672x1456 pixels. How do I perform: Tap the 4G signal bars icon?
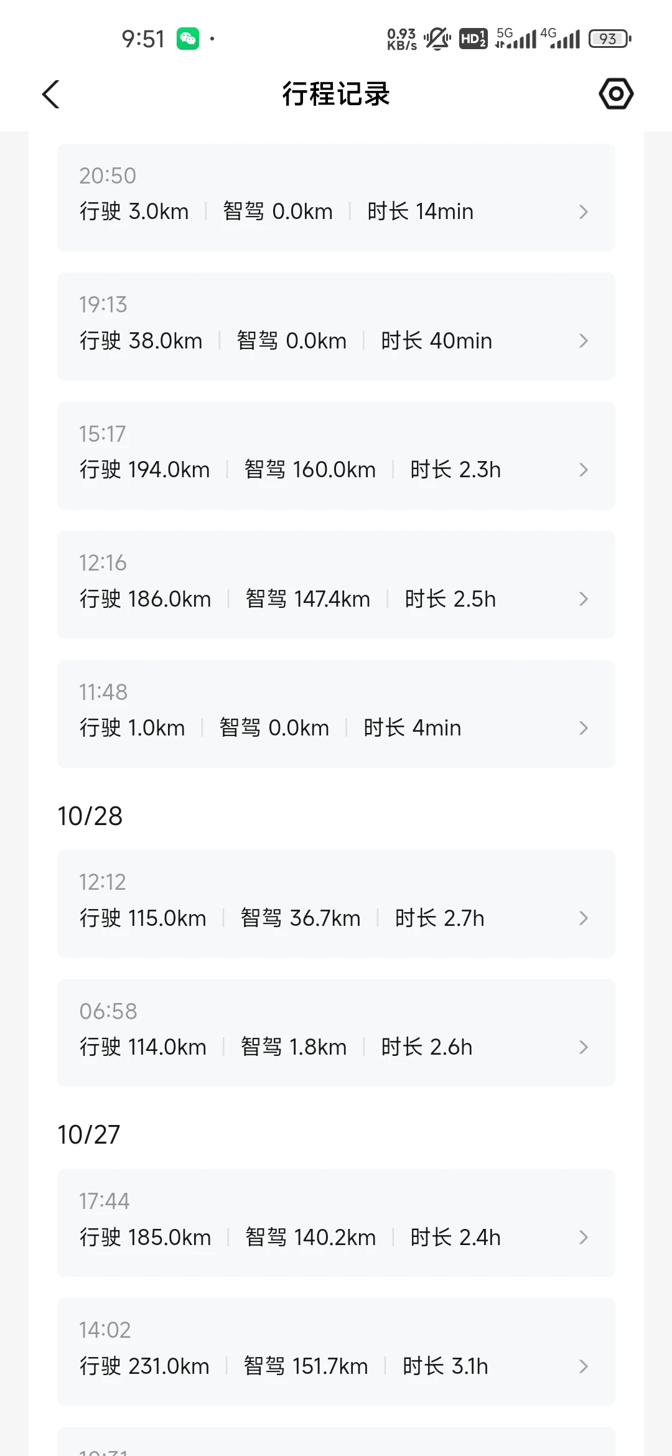click(x=560, y=39)
